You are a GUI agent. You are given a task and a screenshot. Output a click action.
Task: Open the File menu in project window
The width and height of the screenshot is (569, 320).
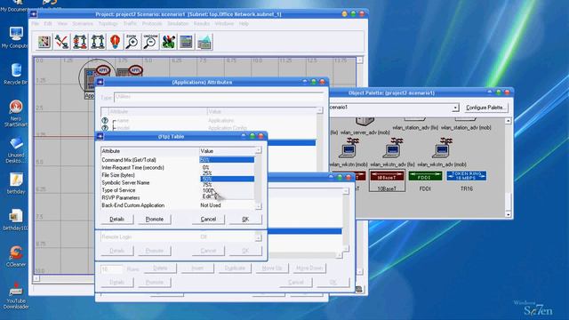tap(36, 24)
